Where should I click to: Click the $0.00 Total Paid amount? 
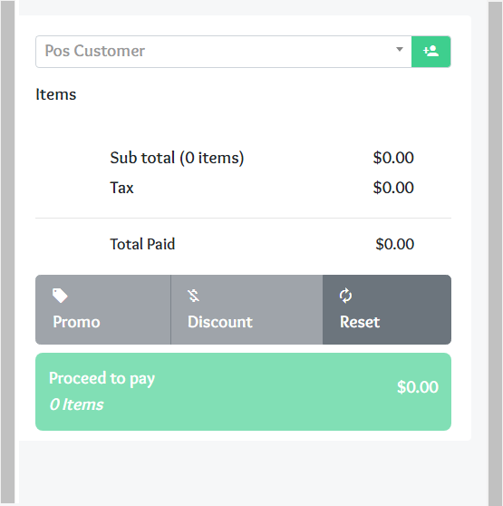coord(394,244)
